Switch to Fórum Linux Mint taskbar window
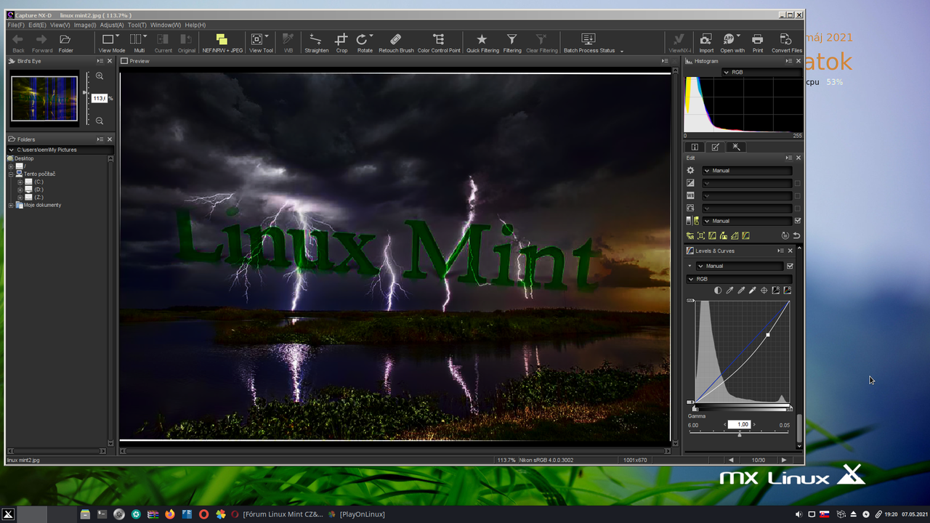 (x=277, y=514)
